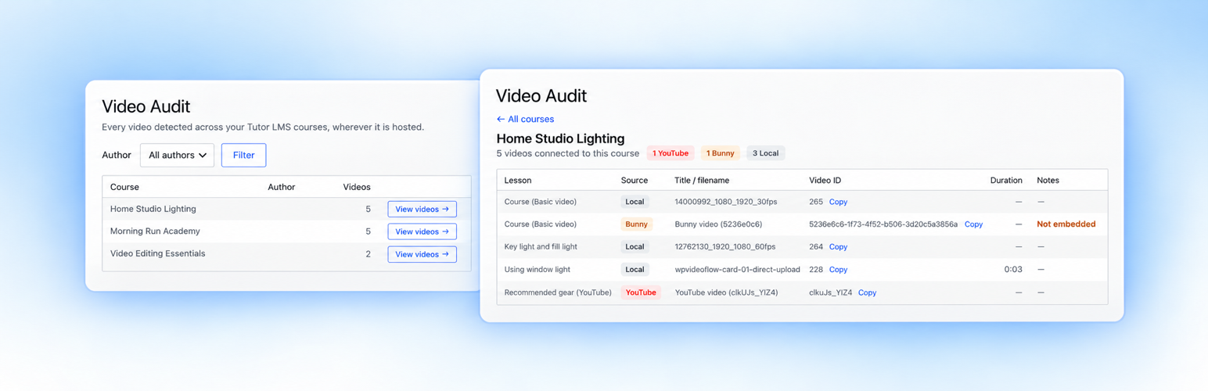
Task: Click the Not embedded note
Action: tap(1066, 224)
